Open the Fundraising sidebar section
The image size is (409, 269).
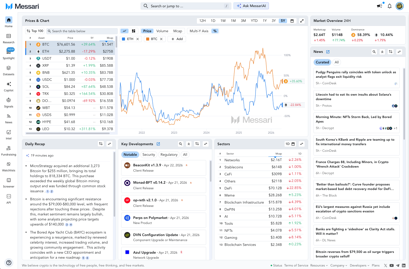click(9, 151)
